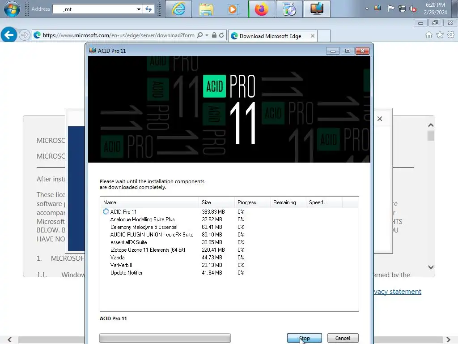Restore down the Internet Explorer window
The width and height of the screenshot is (458, 344).
point(435,23)
